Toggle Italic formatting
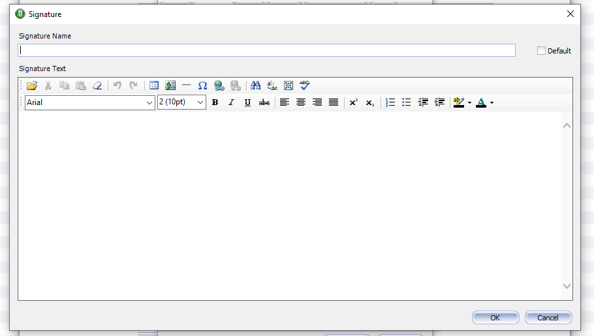This screenshot has height=336, width=594. 231,102
